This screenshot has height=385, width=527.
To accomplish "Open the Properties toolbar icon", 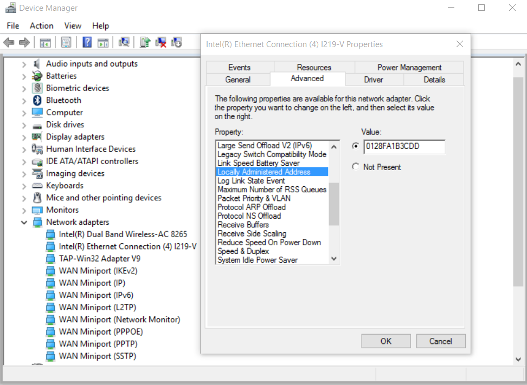I will [65, 42].
